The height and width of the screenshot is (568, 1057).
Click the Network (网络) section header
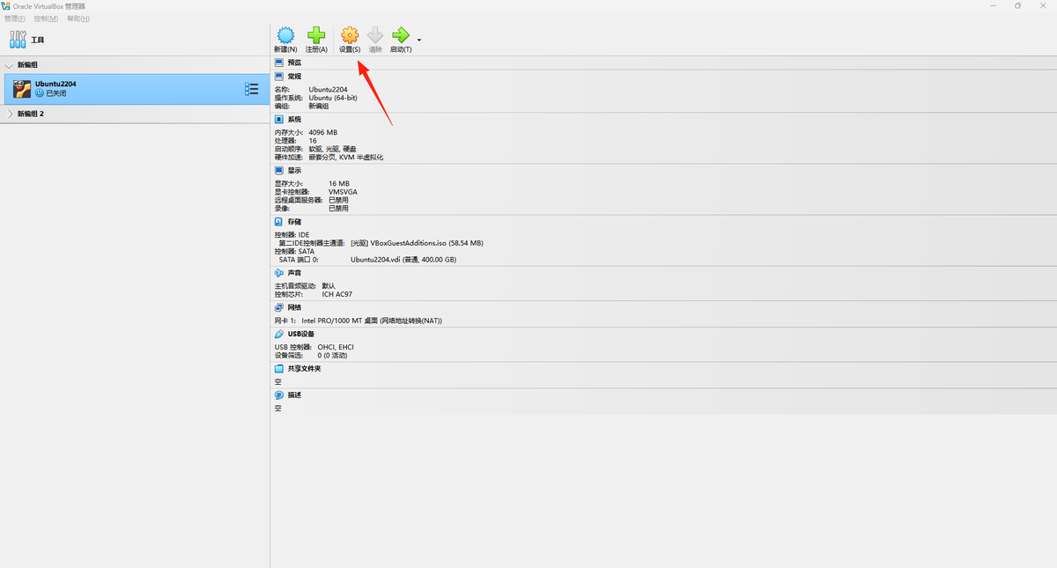point(294,307)
